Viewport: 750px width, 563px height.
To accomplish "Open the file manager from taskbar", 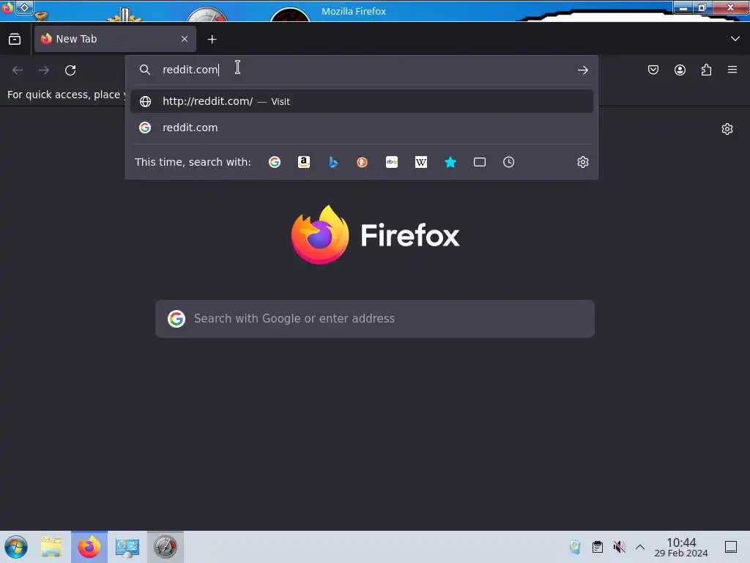I will point(51,547).
